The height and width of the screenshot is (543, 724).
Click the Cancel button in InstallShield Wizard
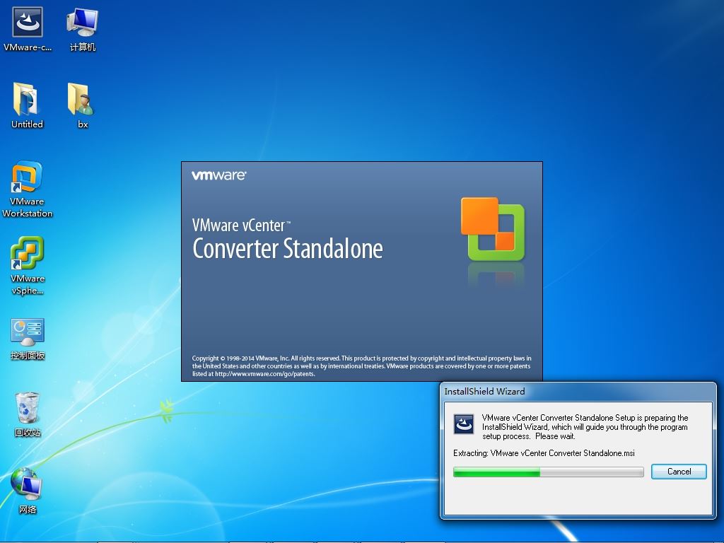coord(679,472)
